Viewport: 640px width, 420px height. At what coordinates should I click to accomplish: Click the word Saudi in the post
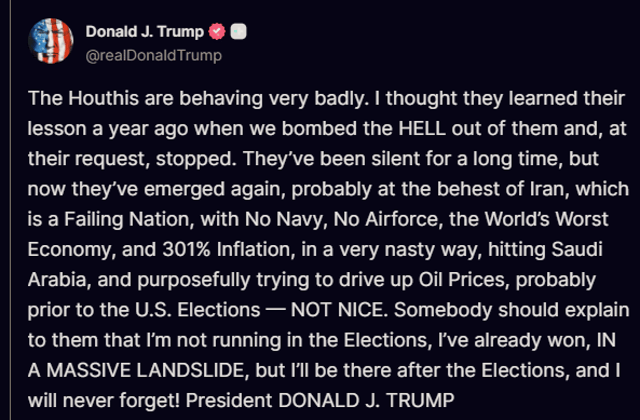[x=577, y=249]
